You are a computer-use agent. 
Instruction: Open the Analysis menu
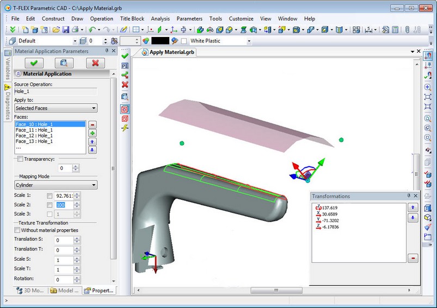click(x=160, y=18)
